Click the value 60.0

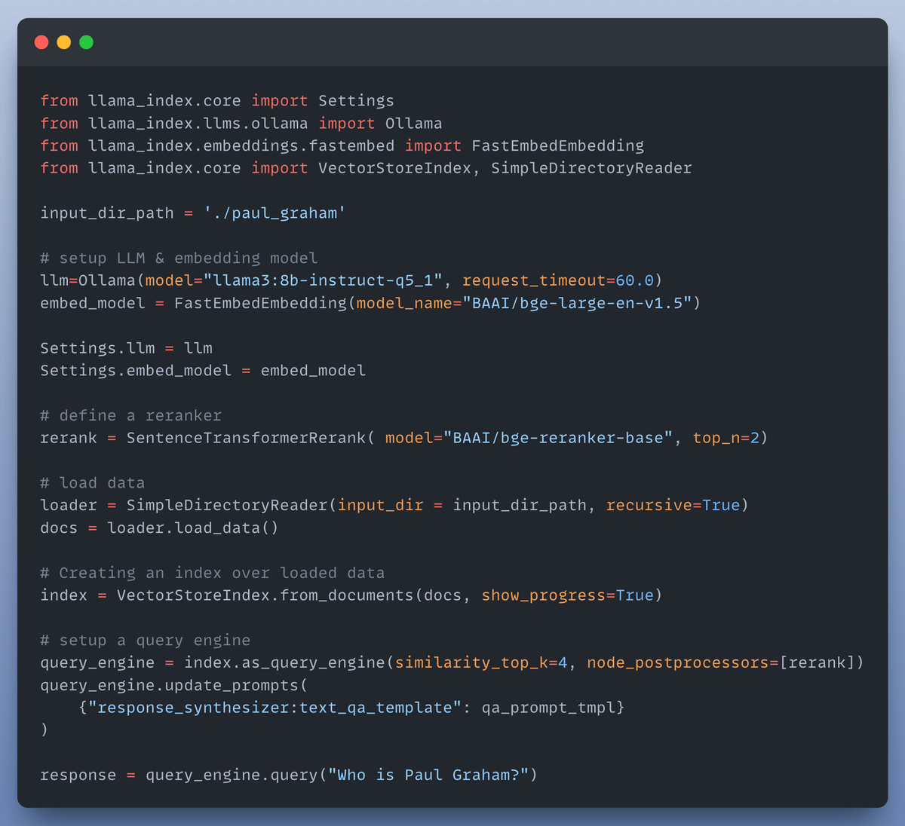point(635,280)
